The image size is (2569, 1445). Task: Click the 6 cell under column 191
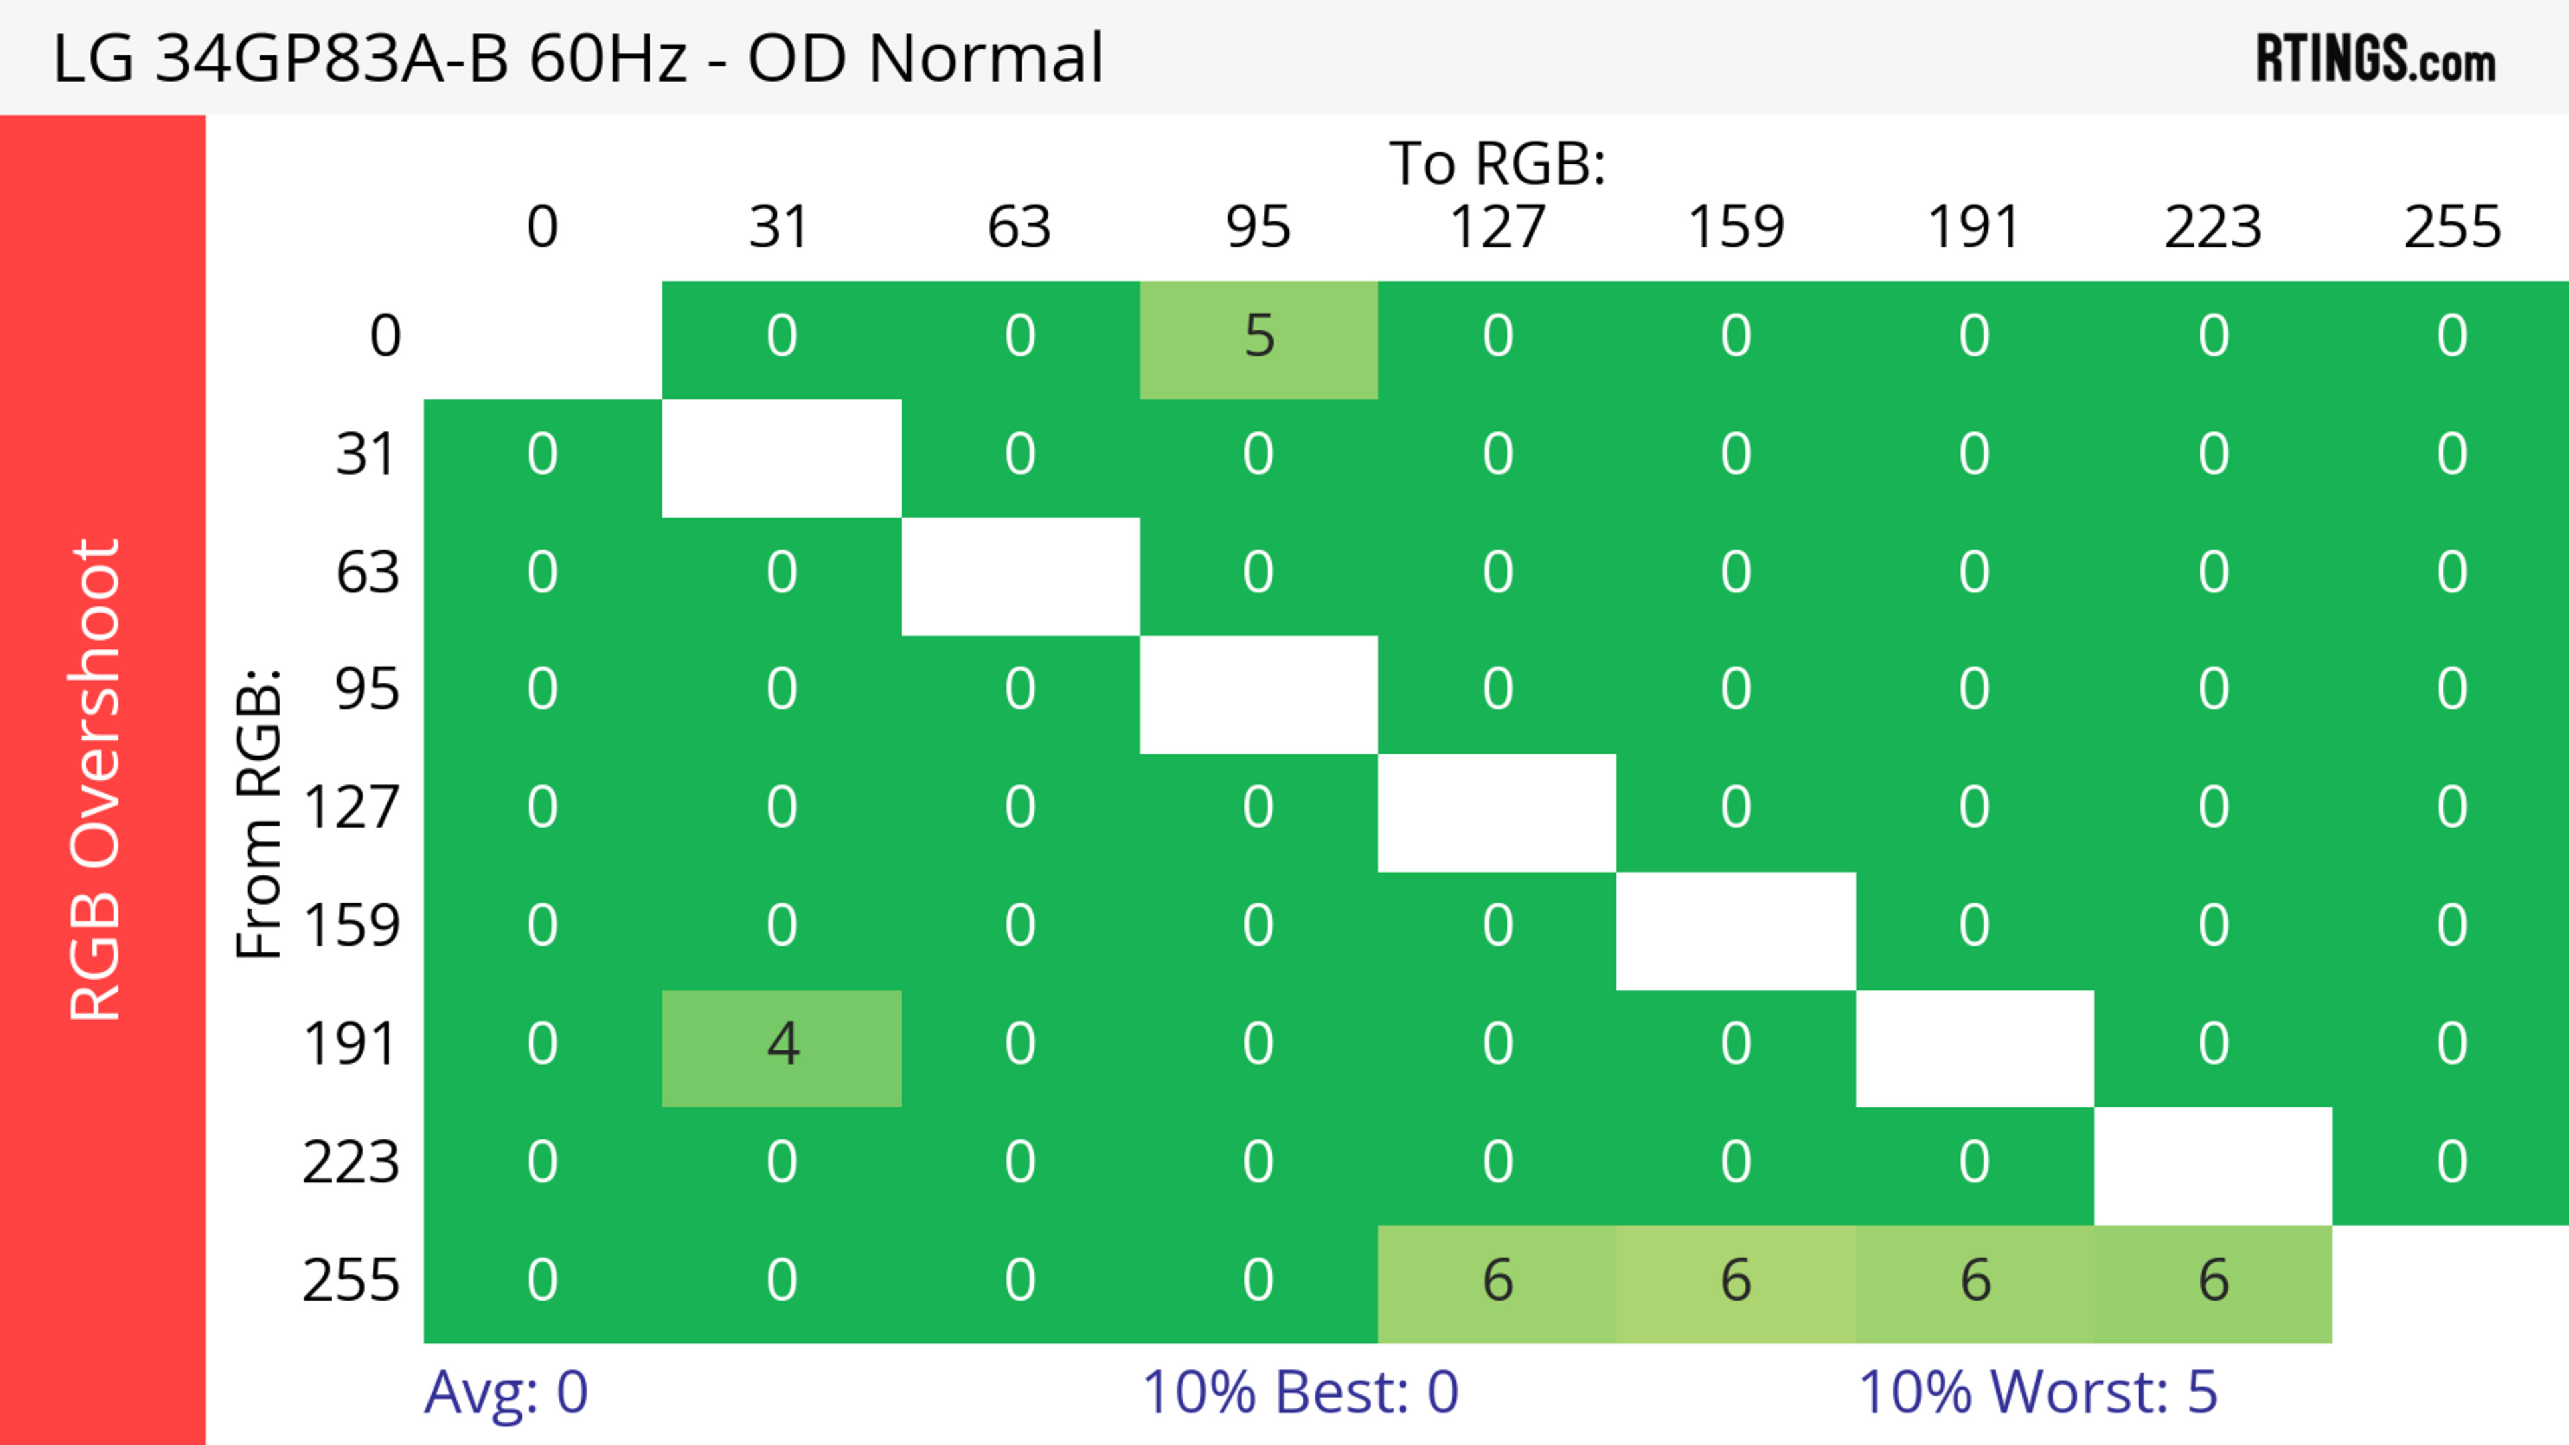[x=1975, y=1283]
